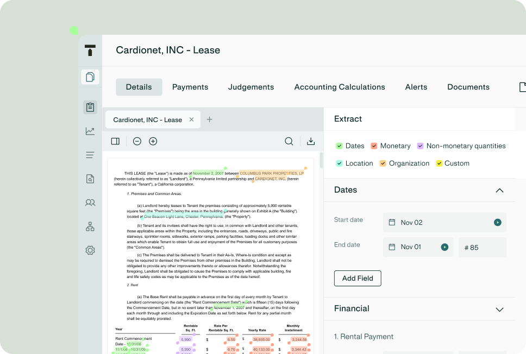Toggle the Location checkbox

[339, 163]
